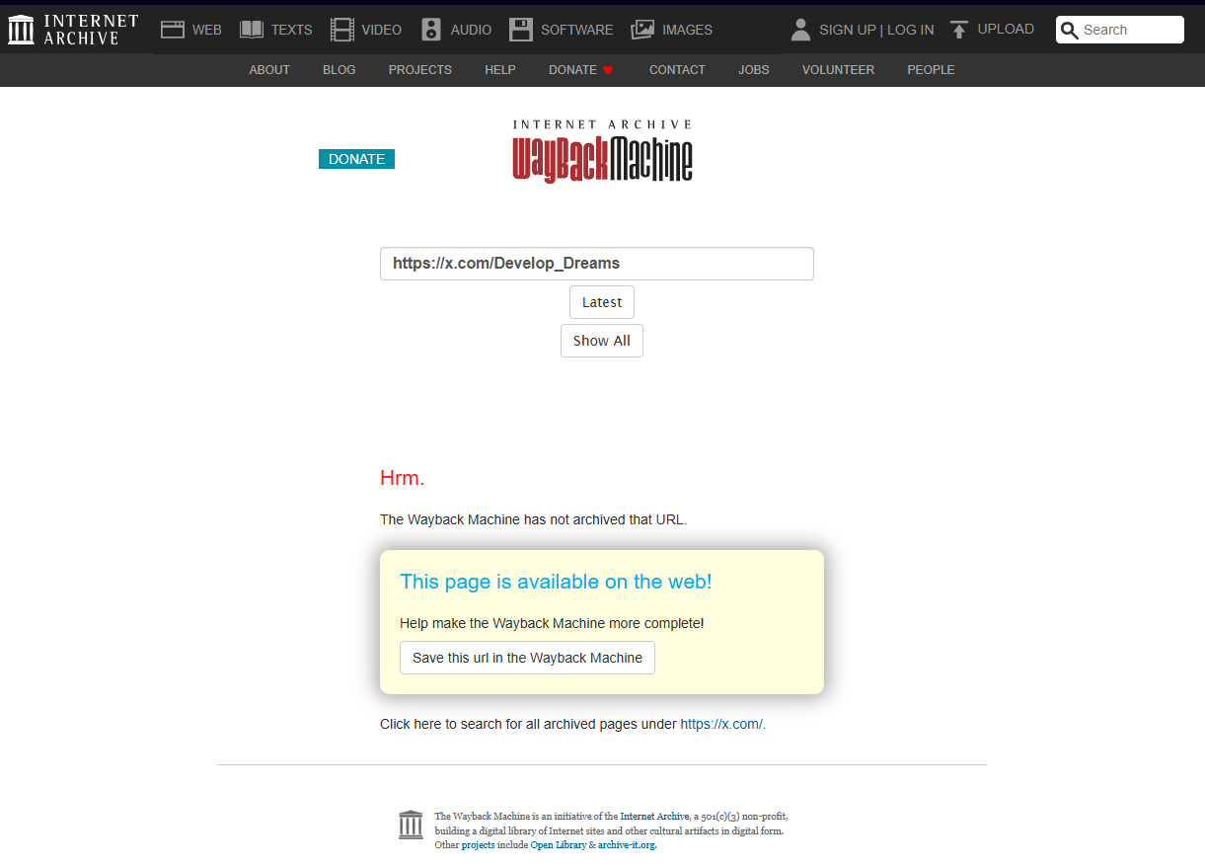This screenshot has height=868, width=1205.
Task: Click the user profile icon
Action: (800, 30)
